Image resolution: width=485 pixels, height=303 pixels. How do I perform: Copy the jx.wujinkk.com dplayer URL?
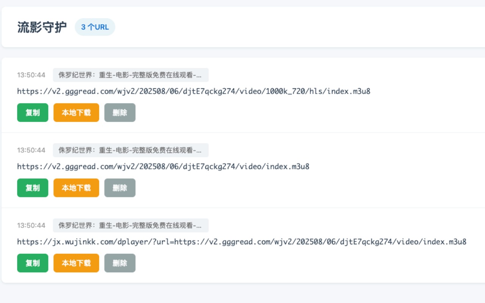click(33, 263)
